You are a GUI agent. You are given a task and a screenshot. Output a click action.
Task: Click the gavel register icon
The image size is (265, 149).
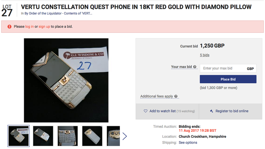pyautogui.click(x=211, y=111)
